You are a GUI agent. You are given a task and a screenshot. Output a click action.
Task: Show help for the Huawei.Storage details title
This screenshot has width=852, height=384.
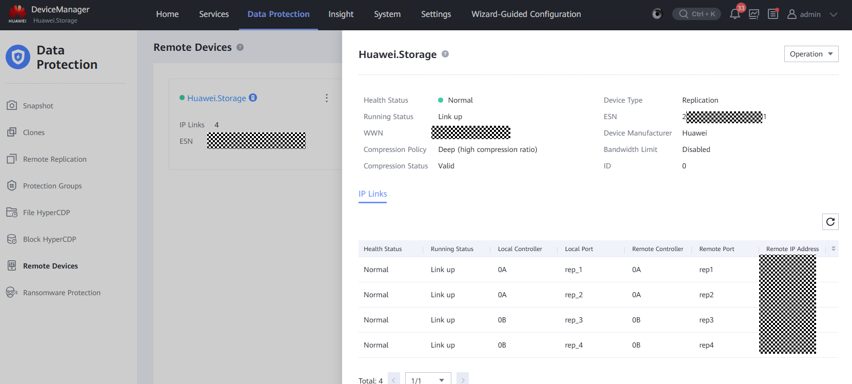click(x=445, y=54)
